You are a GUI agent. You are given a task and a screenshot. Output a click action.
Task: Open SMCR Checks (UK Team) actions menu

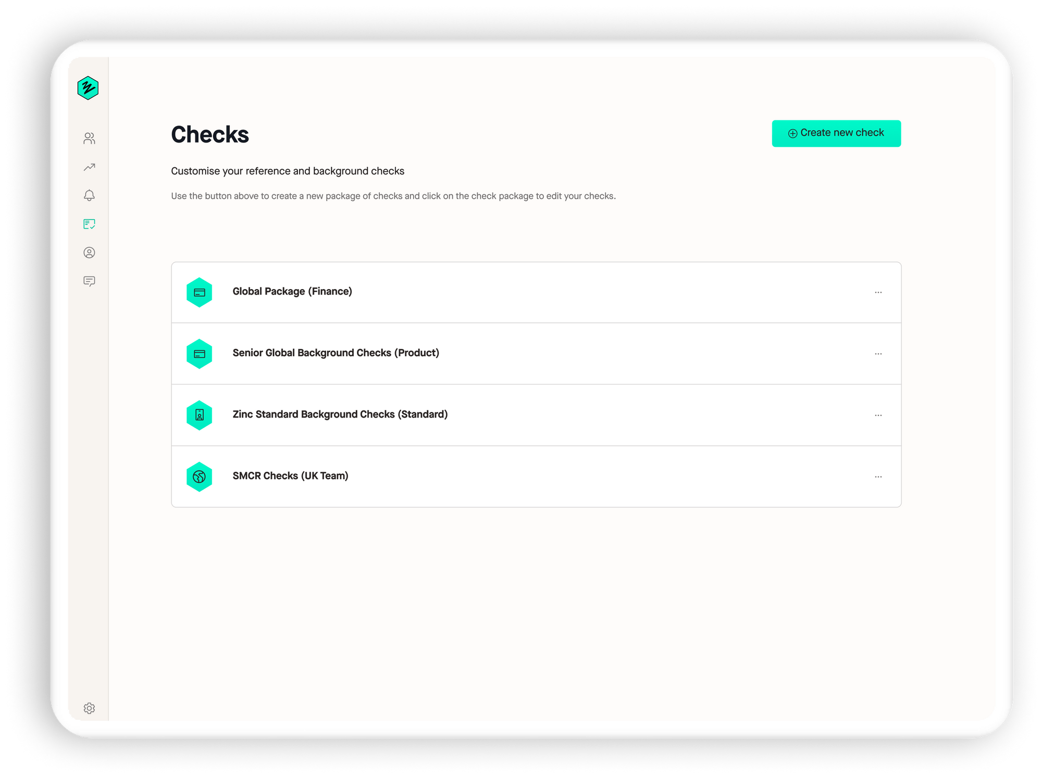879,476
